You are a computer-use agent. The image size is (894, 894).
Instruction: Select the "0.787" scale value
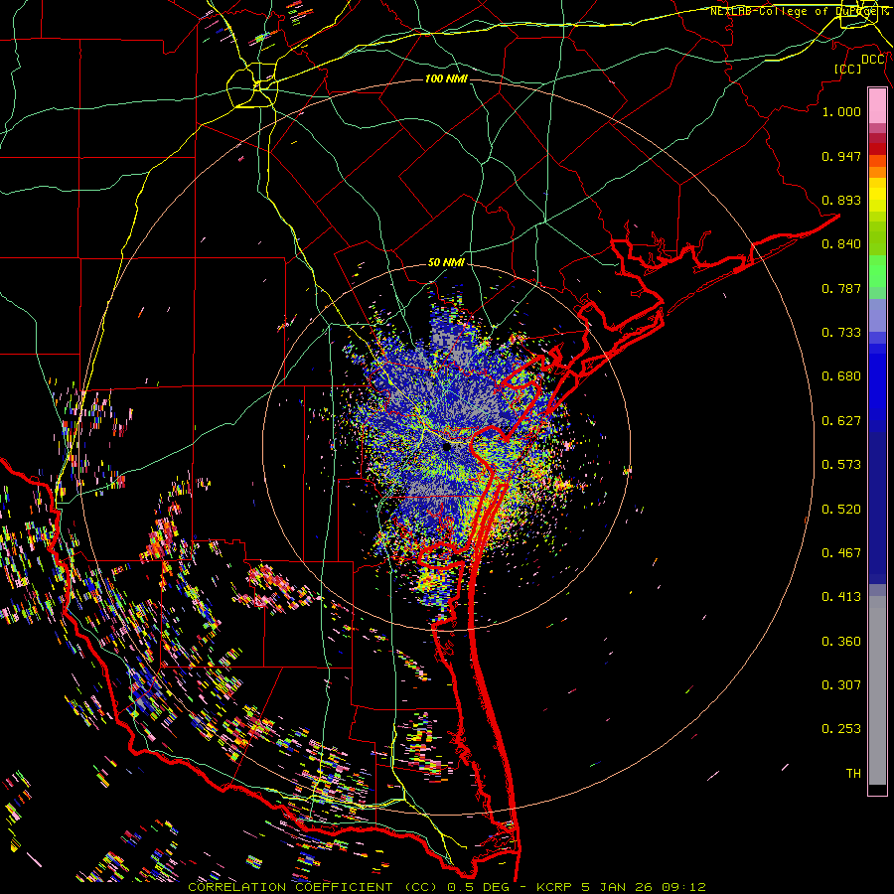pyautogui.click(x=841, y=288)
